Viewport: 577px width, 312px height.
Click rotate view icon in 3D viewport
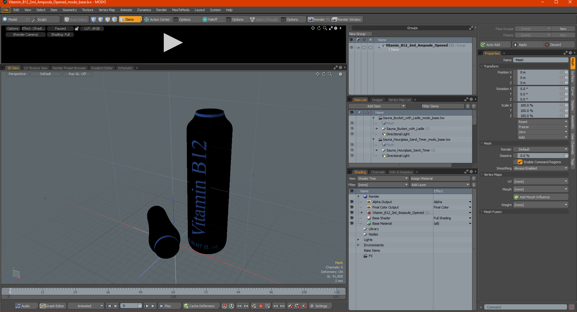pyautogui.click(x=324, y=74)
